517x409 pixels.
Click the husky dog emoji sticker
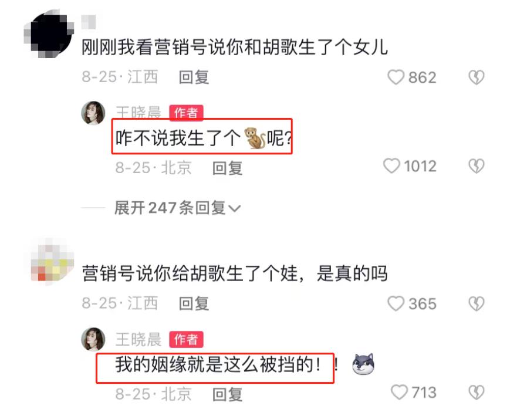point(363,364)
